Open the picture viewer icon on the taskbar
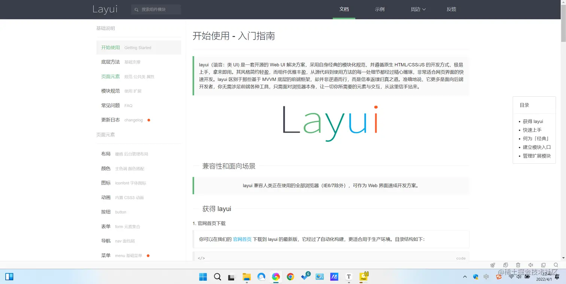This screenshot has width=566, height=284. point(320,277)
